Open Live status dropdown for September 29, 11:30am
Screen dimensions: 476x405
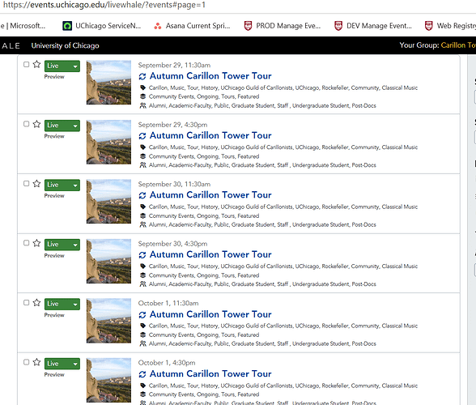click(x=62, y=66)
